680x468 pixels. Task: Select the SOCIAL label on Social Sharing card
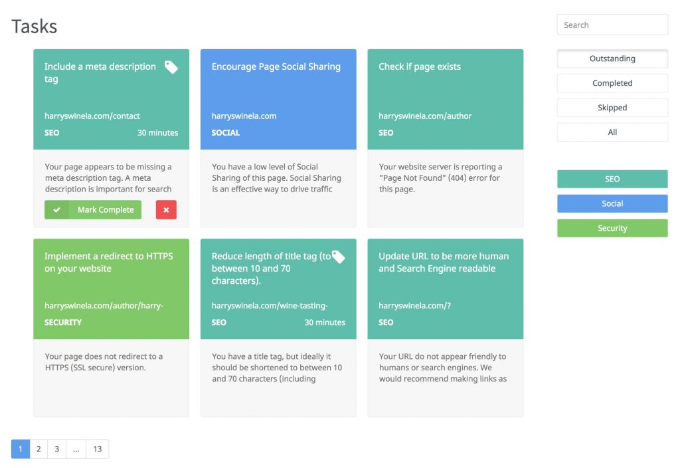[x=224, y=133]
